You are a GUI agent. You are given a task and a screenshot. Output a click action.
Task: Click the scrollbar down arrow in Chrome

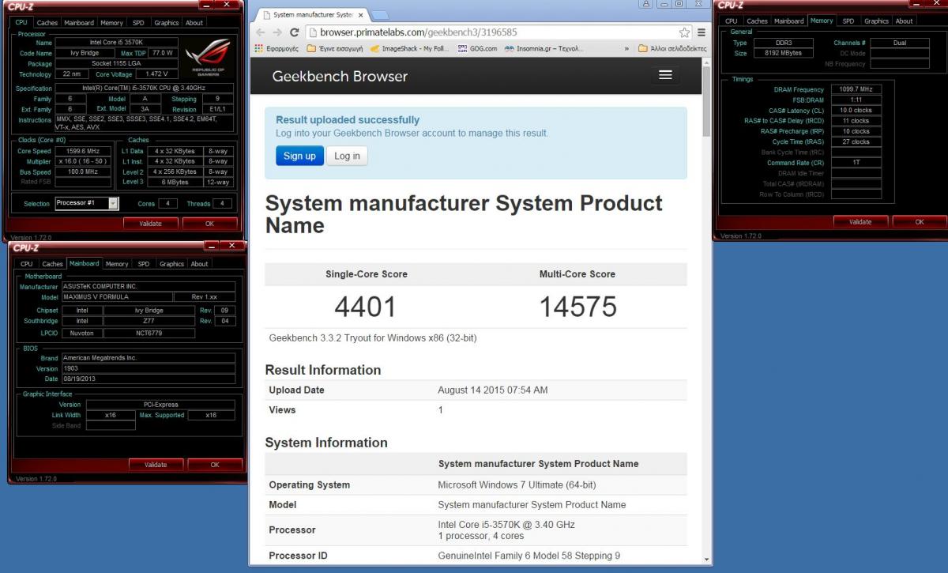(x=706, y=559)
